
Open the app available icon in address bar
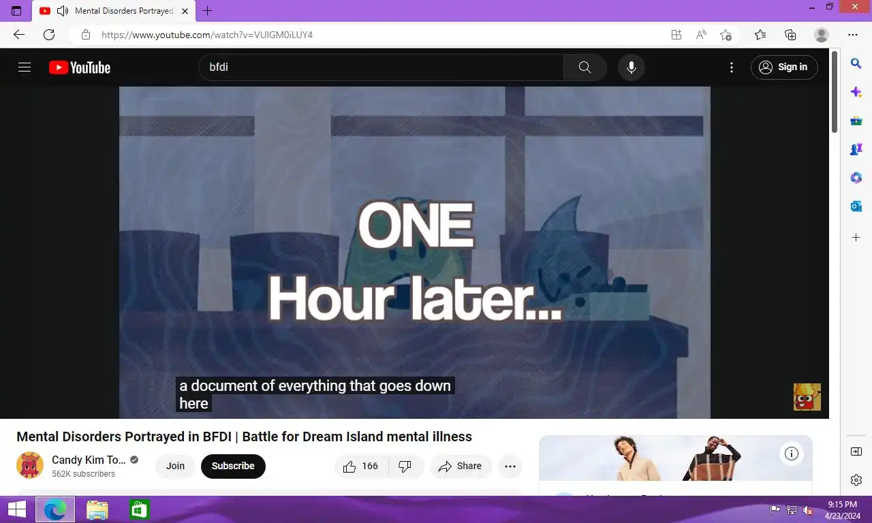click(x=676, y=35)
